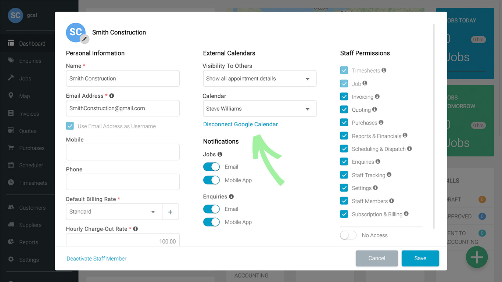Image resolution: width=502 pixels, height=282 pixels.
Task: Click the Save button
Action: point(420,258)
